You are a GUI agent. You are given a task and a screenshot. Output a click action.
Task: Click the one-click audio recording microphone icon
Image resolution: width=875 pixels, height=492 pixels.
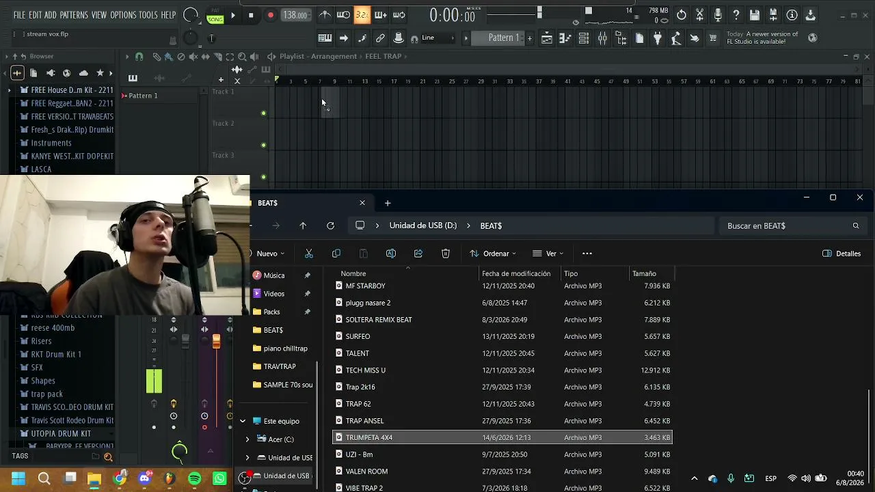click(x=718, y=15)
